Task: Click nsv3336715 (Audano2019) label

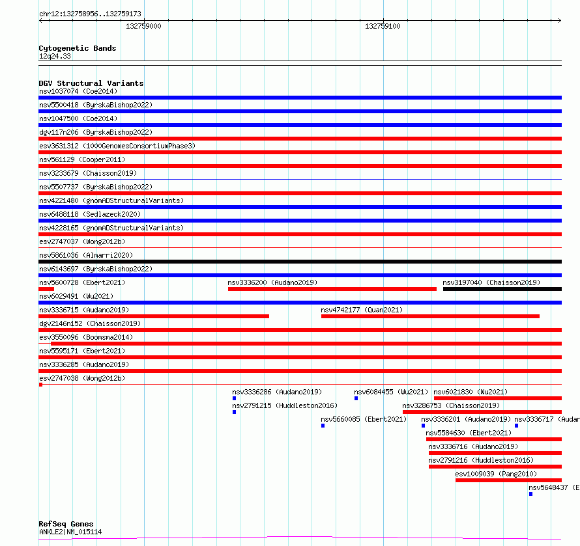Action: pyautogui.click(x=84, y=310)
